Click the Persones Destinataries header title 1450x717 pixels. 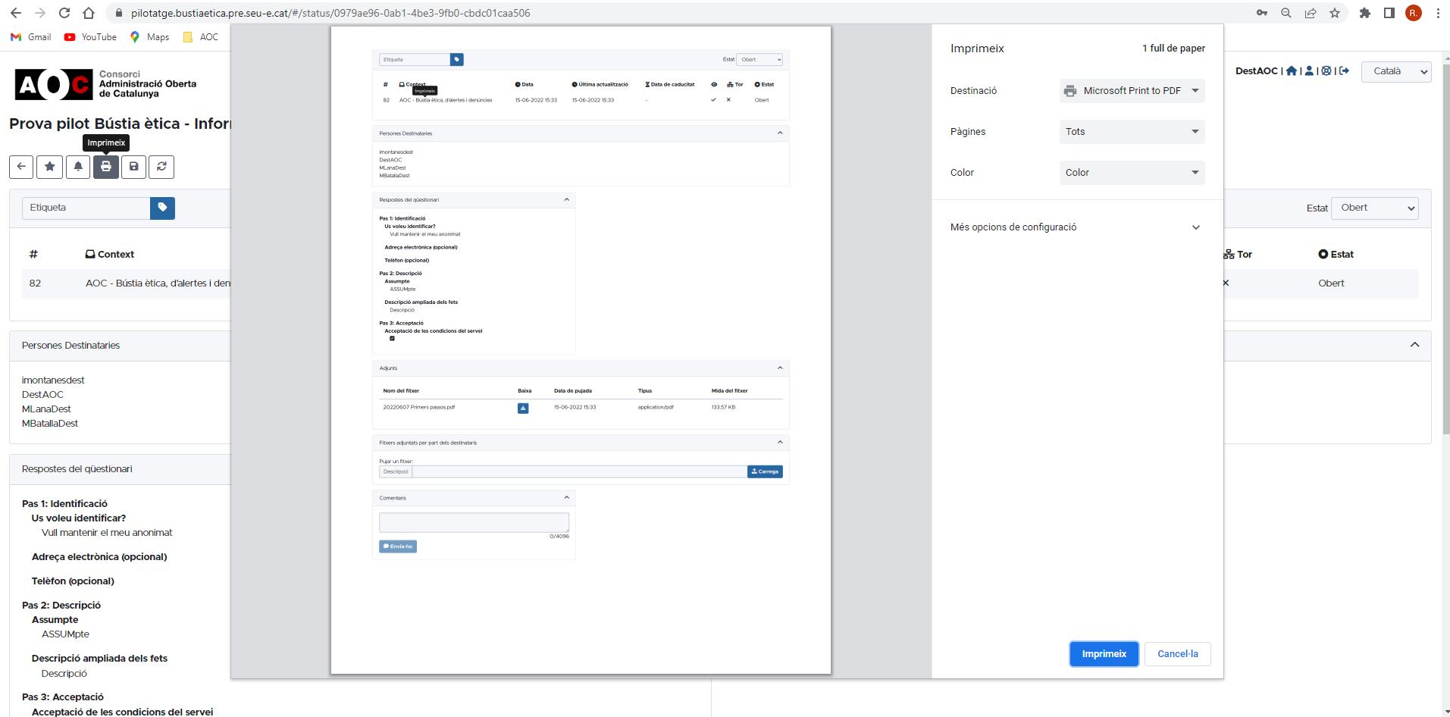[70, 346]
